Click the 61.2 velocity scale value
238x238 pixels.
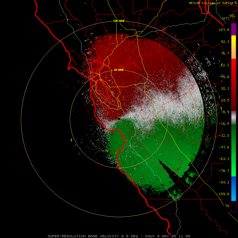point(225,65)
